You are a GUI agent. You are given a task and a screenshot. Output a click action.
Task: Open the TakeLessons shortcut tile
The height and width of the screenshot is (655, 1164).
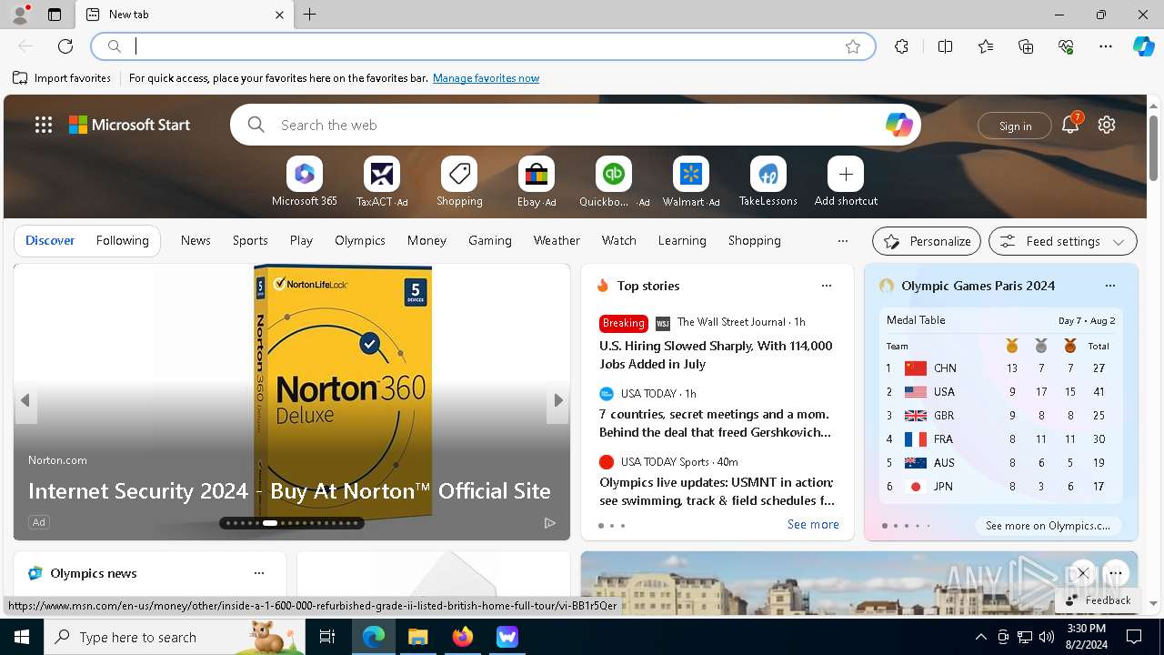768,181
